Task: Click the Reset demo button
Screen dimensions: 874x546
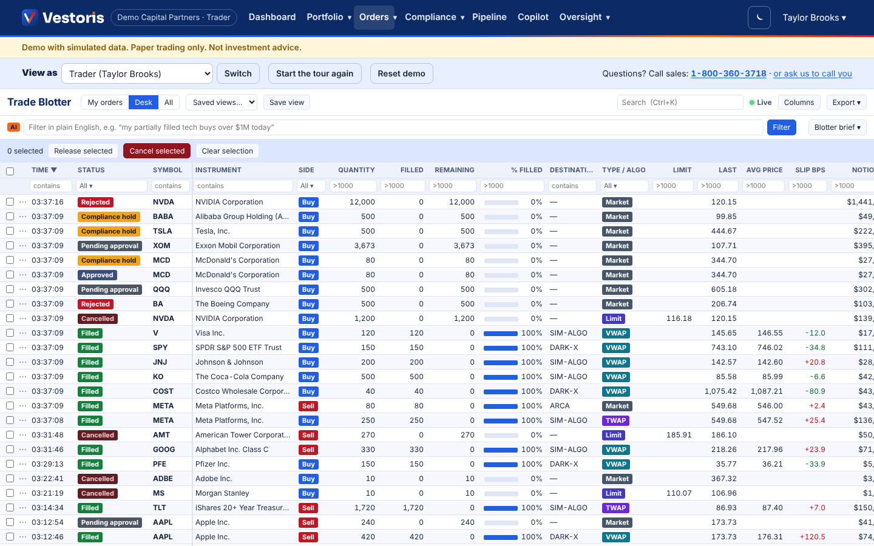Action: point(401,73)
